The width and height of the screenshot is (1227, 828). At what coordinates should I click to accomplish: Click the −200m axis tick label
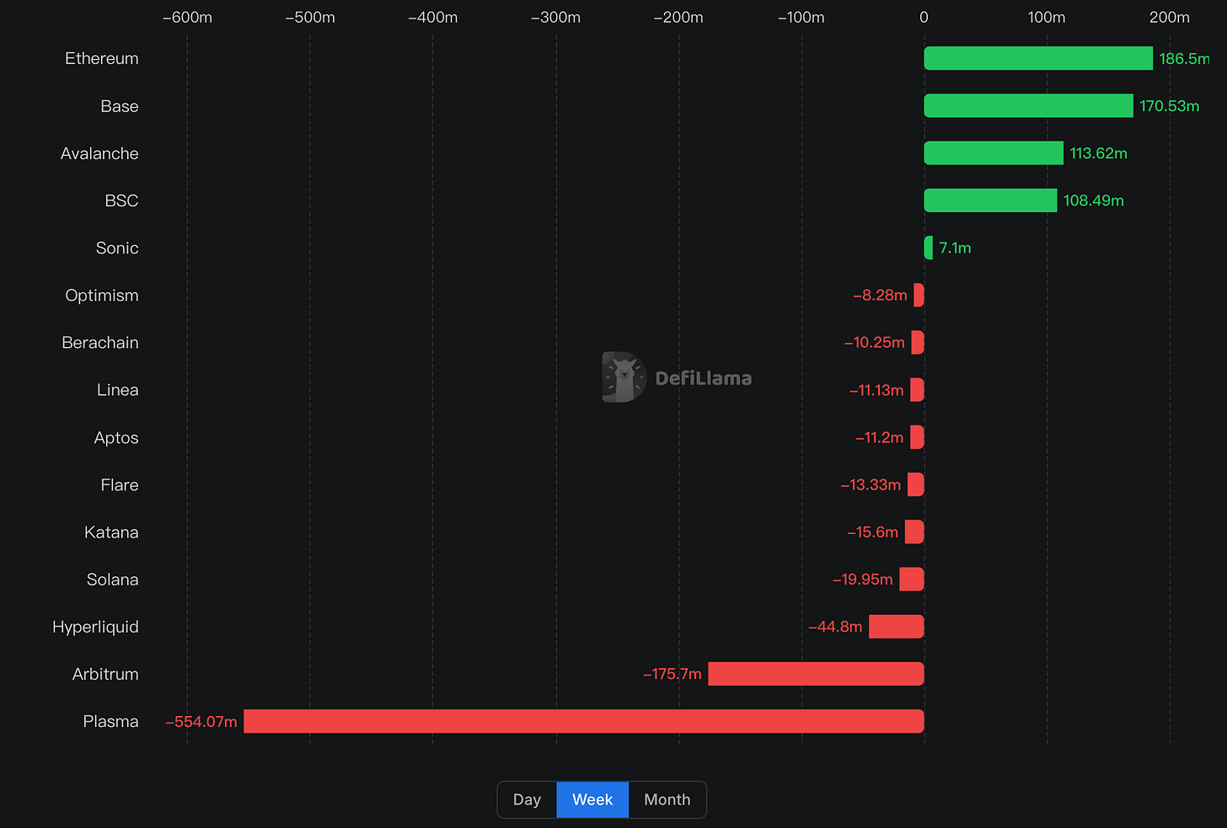click(x=678, y=17)
